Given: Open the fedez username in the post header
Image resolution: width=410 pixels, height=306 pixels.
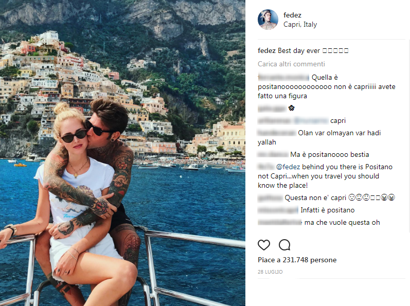Looking at the screenshot, I should (292, 15).
